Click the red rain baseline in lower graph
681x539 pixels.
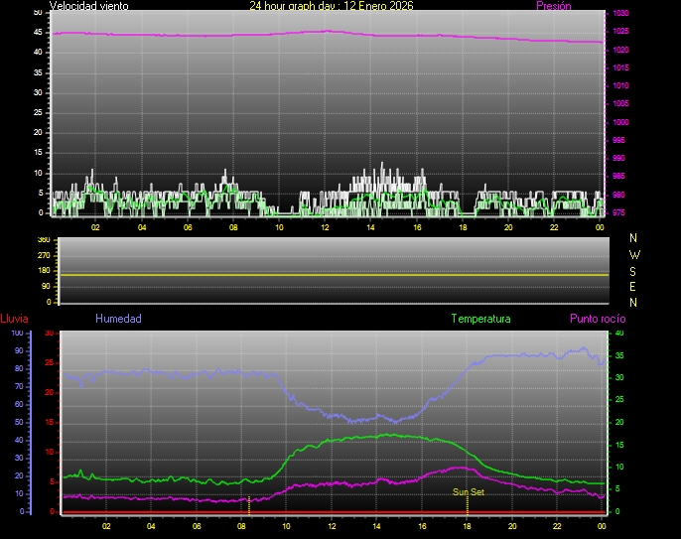[x=333, y=512]
